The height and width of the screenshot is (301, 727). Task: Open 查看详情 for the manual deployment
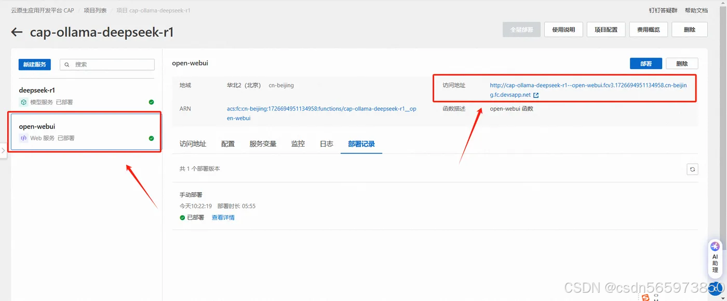[223, 218]
